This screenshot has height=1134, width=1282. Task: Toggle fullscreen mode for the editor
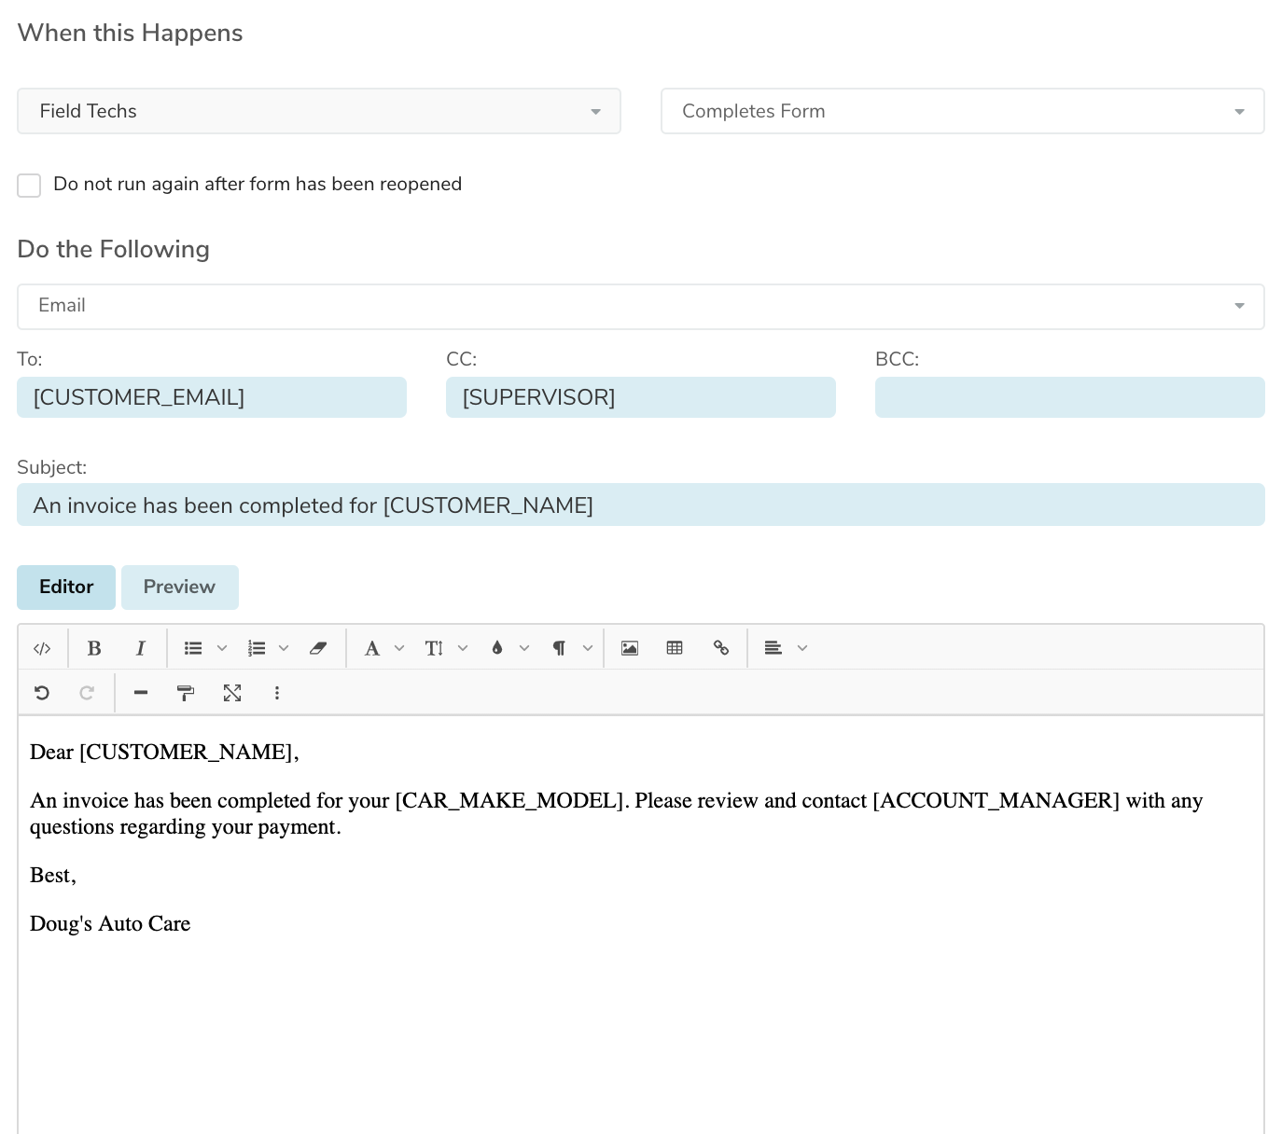coord(232,692)
